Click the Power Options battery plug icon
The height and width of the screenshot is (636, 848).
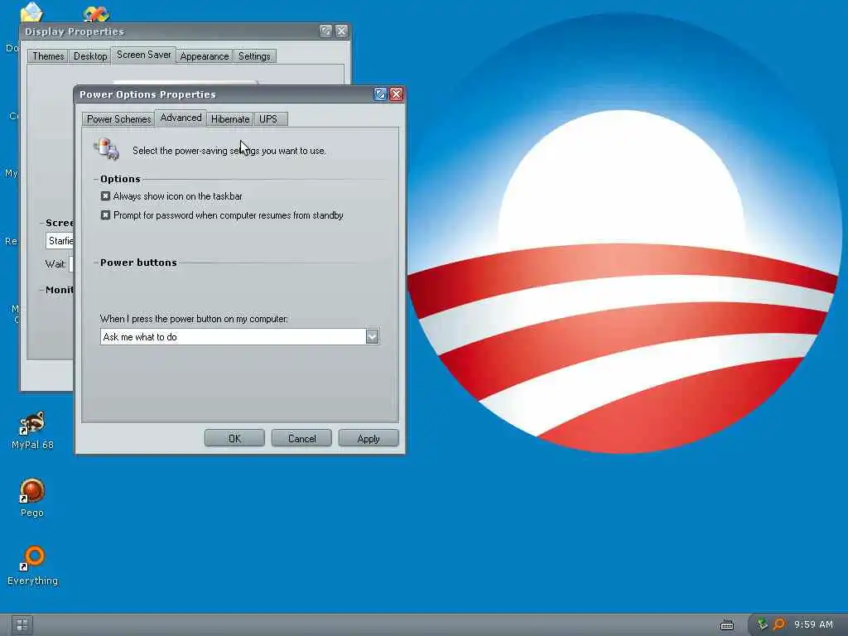(x=106, y=149)
